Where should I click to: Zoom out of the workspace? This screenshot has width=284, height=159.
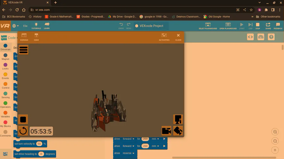coord(275,141)
